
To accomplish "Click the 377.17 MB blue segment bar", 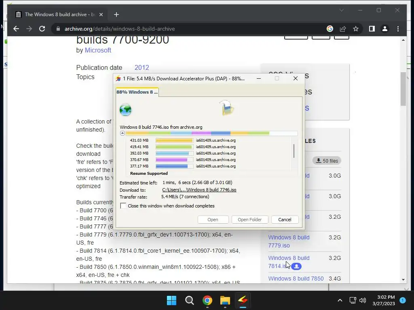I will tap(174, 166).
